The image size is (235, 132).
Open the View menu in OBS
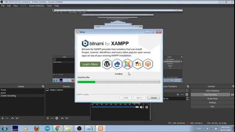[x=15, y=6]
